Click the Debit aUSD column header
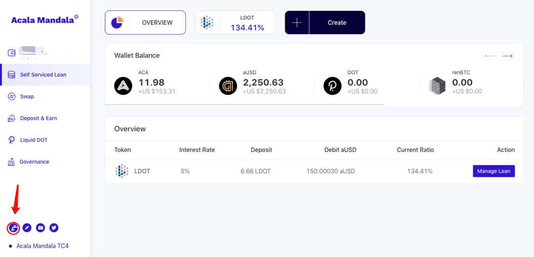534x257 pixels. (x=340, y=150)
